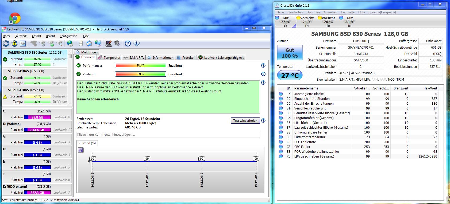
Task: Select Gut 38 °C K: disk in CrystalDiskInfo
Action: coord(349,22)
